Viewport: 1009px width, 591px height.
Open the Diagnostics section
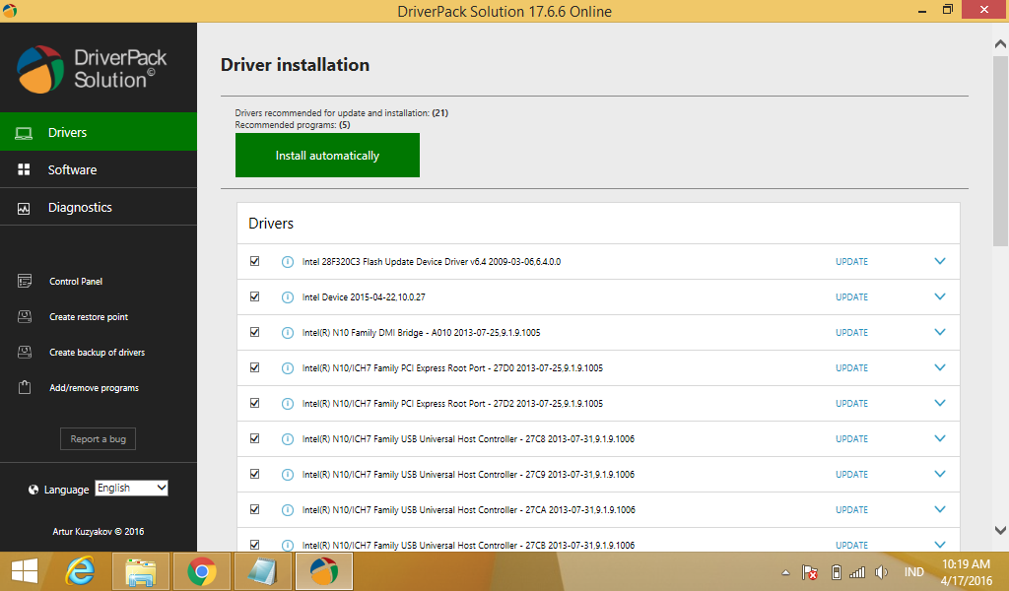pyautogui.click(x=99, y=207)
